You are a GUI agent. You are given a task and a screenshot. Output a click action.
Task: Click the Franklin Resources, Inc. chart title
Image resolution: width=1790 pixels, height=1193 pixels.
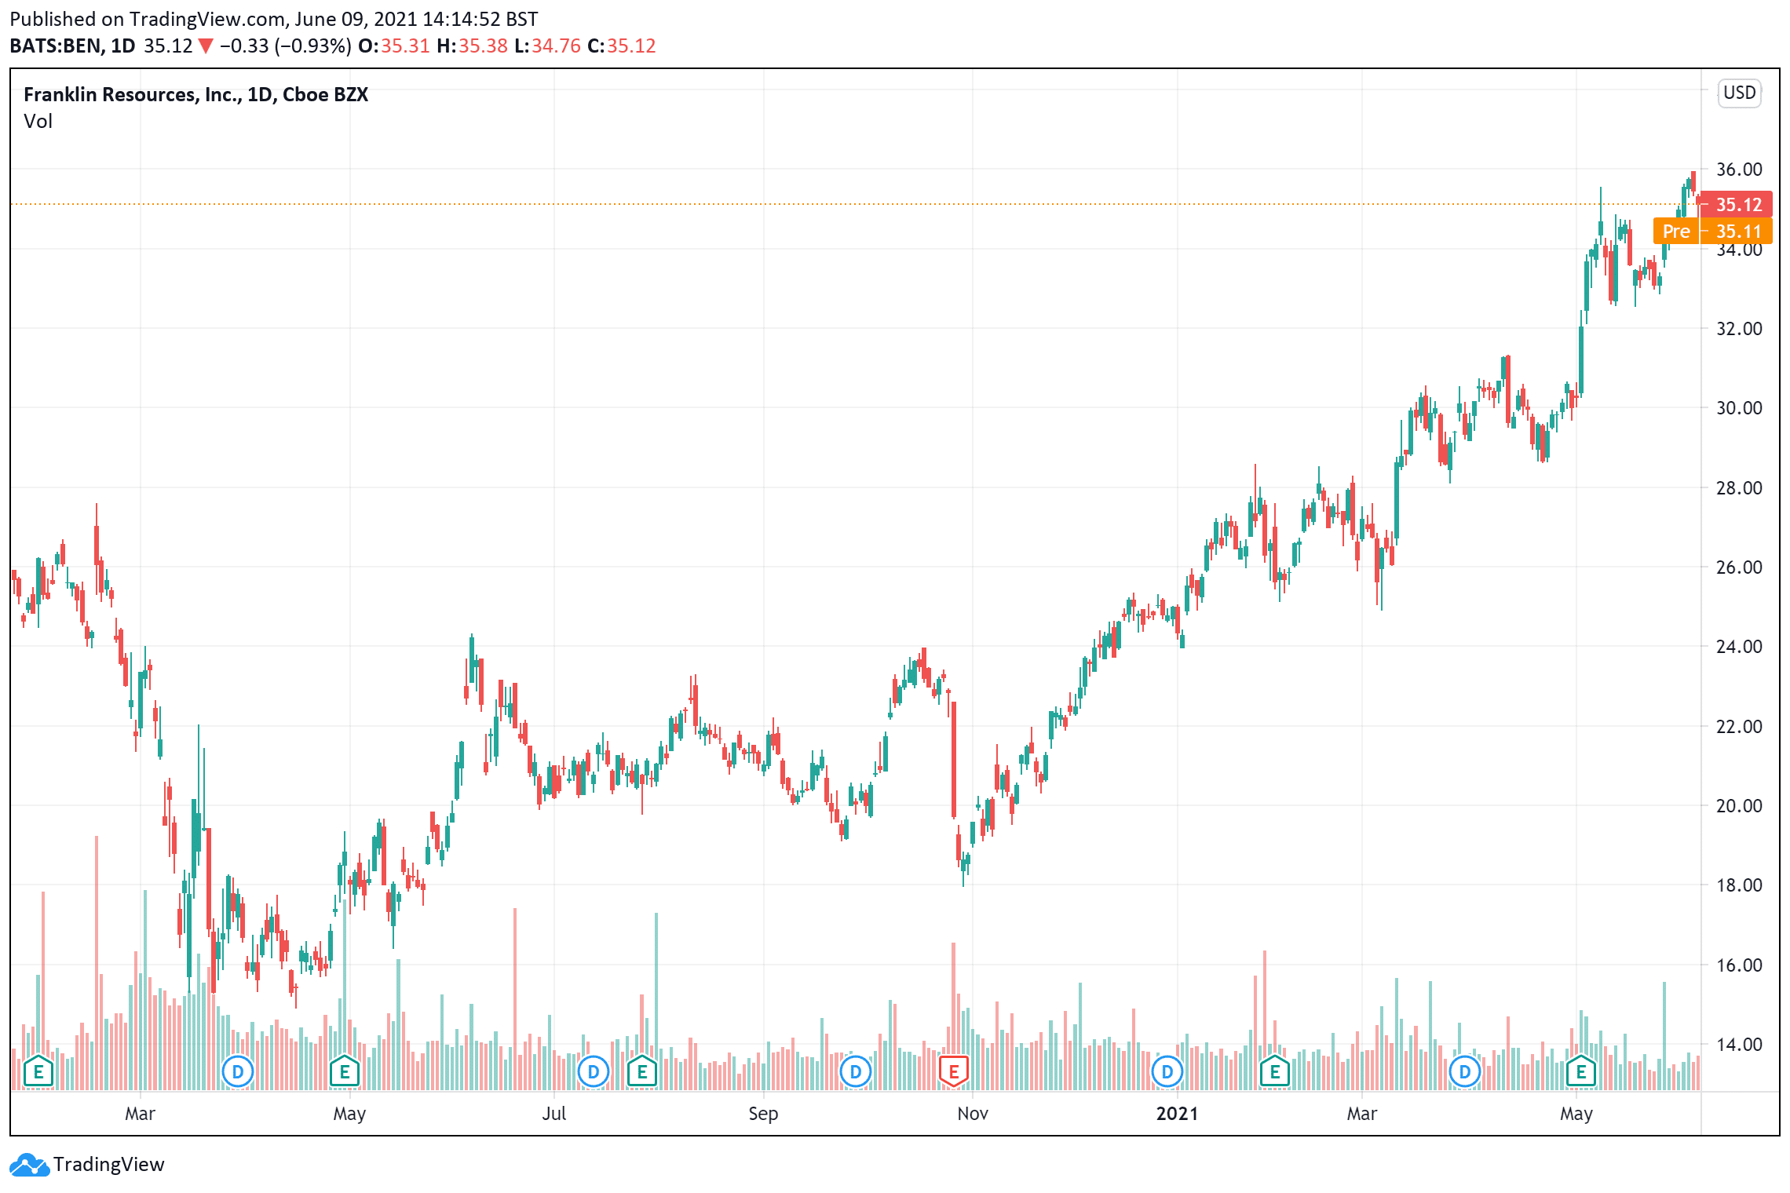[x=195, y=94]
